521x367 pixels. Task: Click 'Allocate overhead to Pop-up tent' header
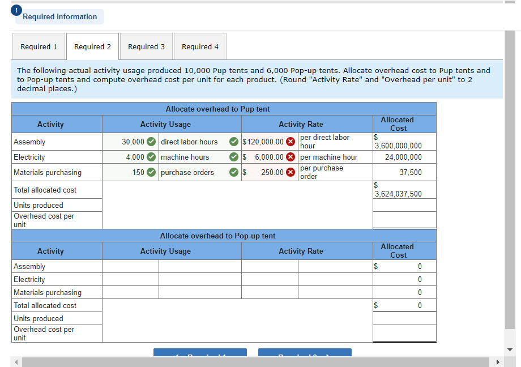point(217,236)
